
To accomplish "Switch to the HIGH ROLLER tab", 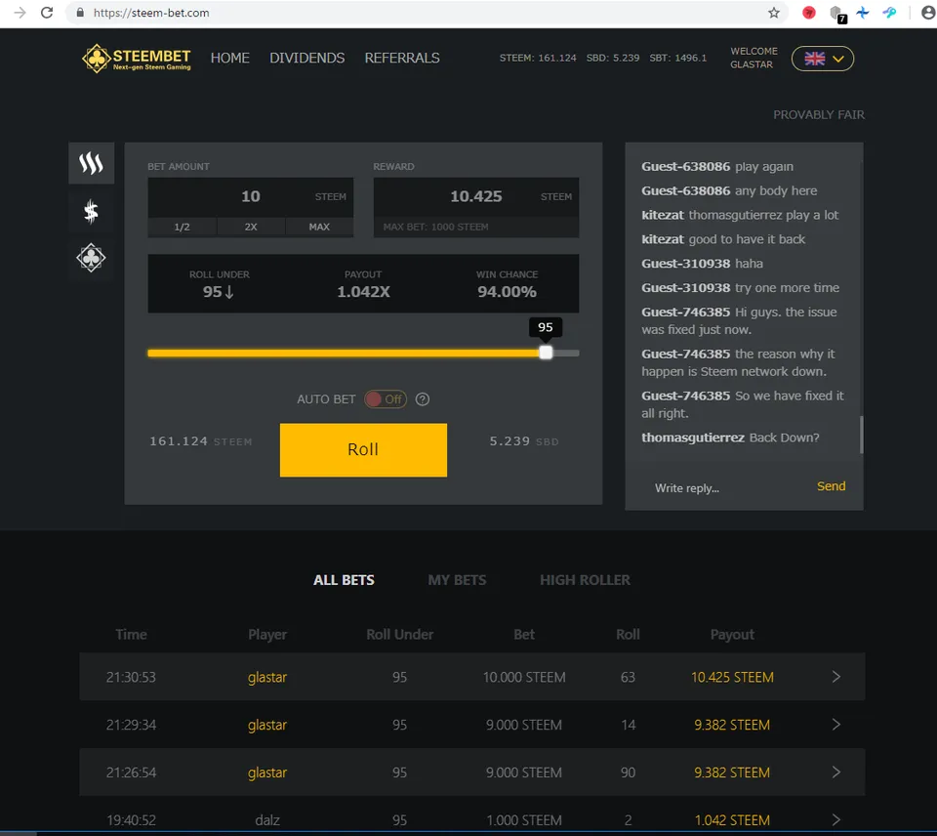I will coord(585,580).
